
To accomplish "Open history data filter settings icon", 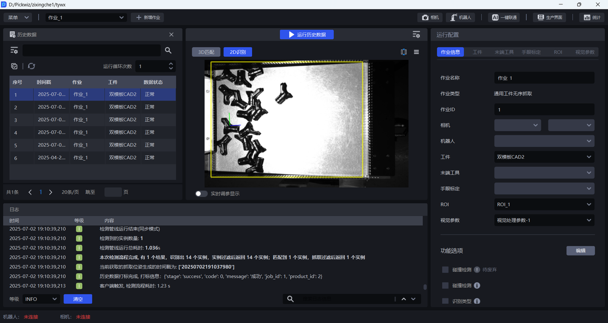I will point(14,50).
